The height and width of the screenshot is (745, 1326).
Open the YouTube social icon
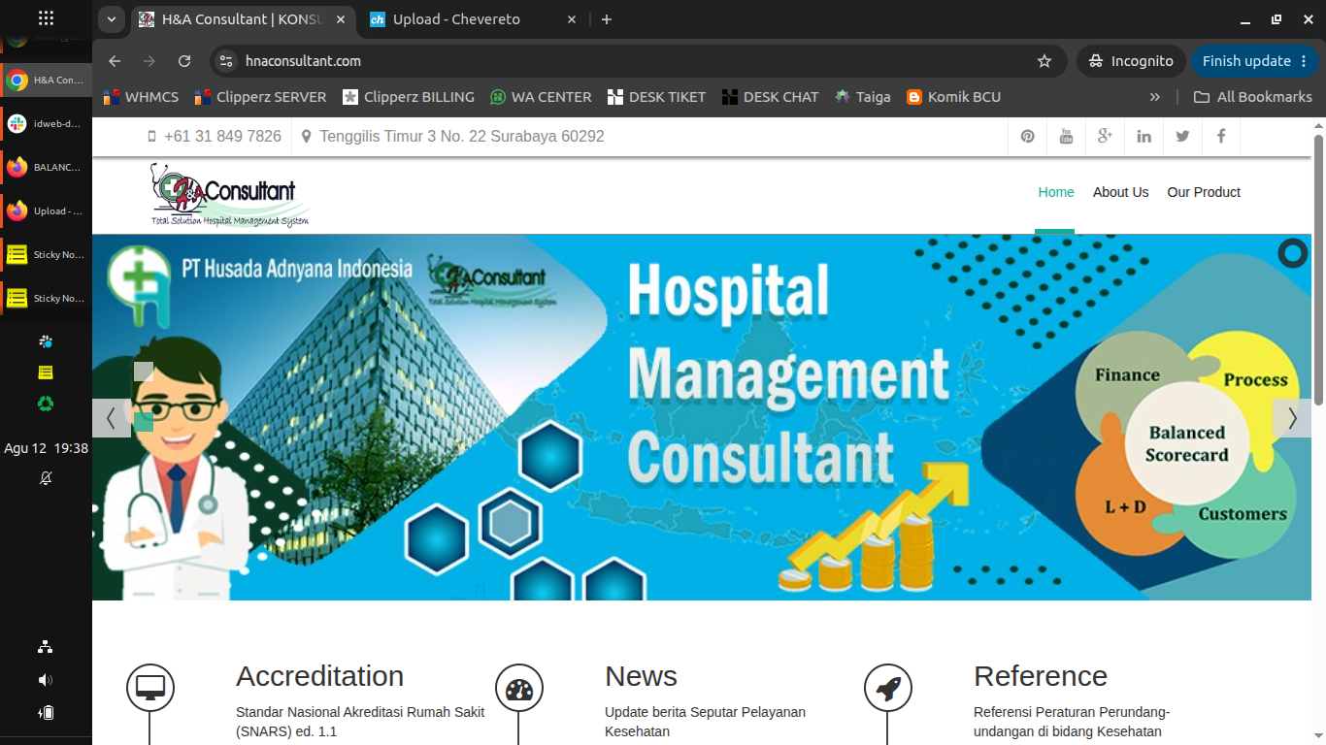pyautogui.click(x=1066, y=137)
